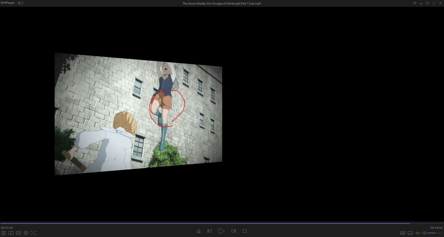Toggle subtitles display

pyautogui.click(x=410, y=233)
